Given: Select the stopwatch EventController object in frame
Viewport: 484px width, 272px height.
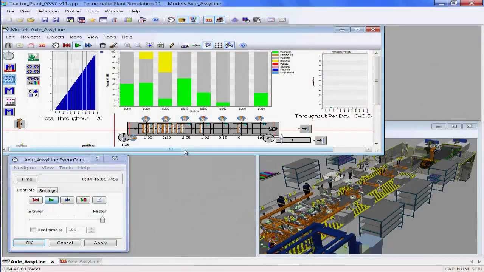Looking at the screenshot, I should click(x=9, y=56).
